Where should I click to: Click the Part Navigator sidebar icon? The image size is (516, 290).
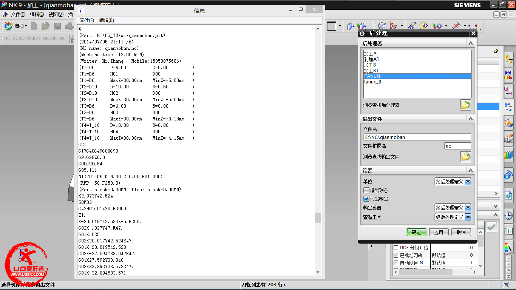point(508,91)
